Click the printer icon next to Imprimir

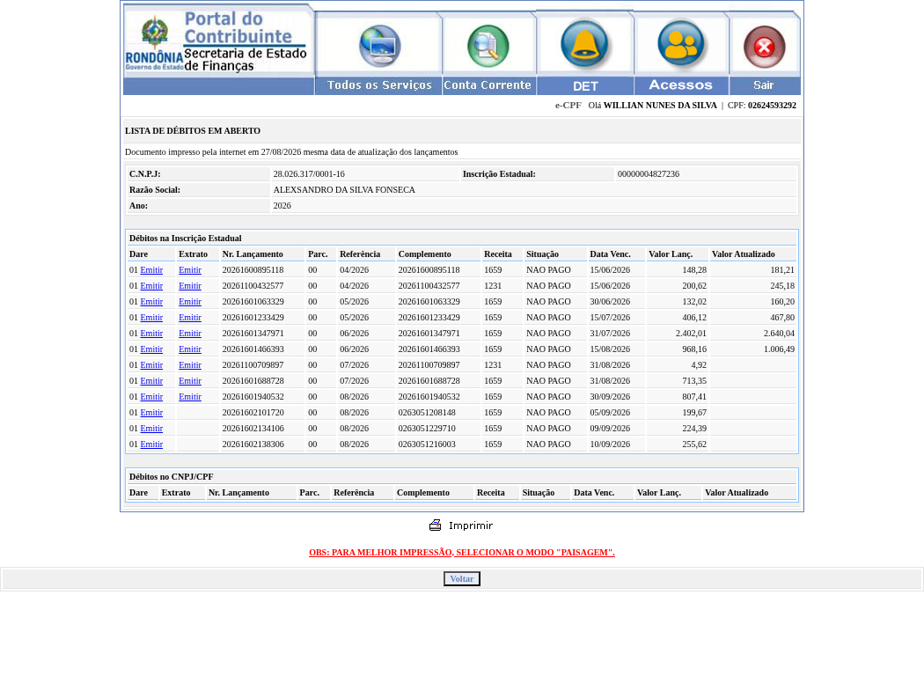pyautogui.click(x=435, y=525)
